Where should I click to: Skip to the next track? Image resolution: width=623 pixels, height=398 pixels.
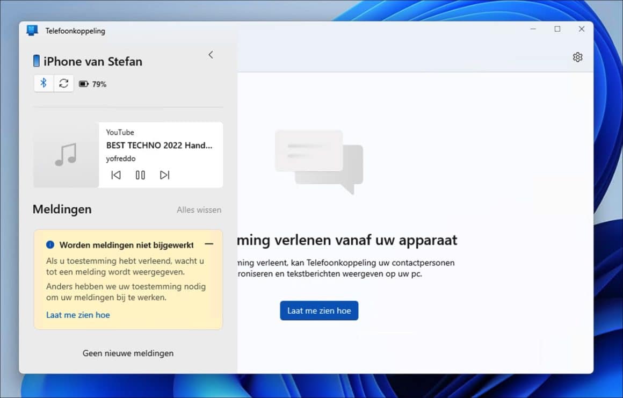point(164,175)
